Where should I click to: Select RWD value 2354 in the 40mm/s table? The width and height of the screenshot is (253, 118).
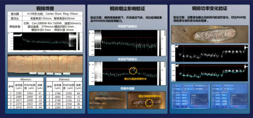(x=30, y=93)
